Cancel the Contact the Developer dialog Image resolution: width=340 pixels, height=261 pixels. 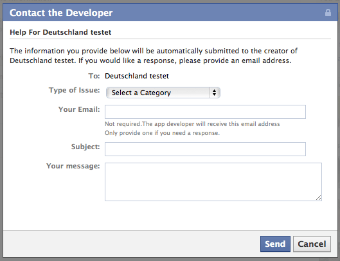pos(312,244)
